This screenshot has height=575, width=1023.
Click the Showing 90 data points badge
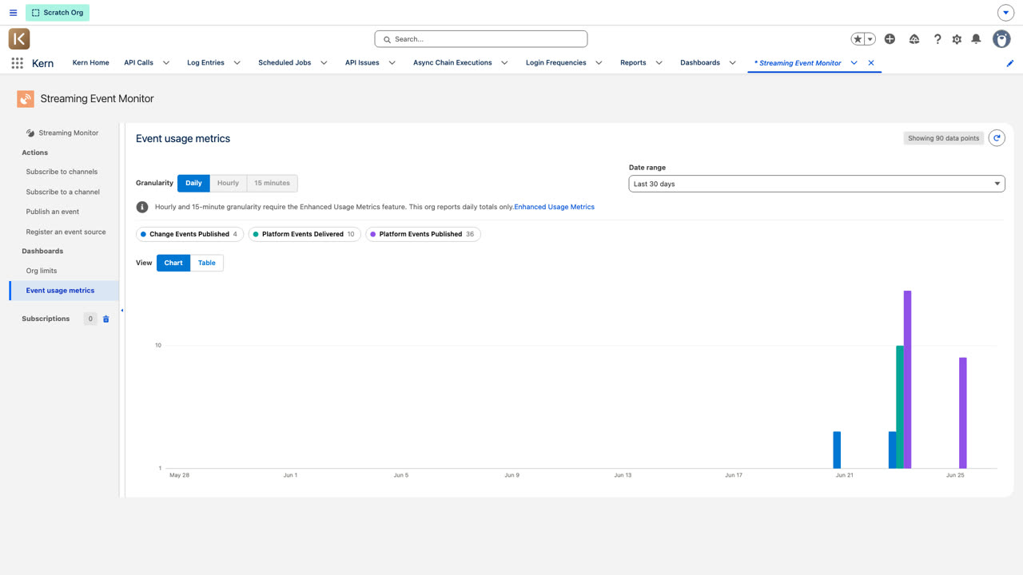(x=943, y=138)
